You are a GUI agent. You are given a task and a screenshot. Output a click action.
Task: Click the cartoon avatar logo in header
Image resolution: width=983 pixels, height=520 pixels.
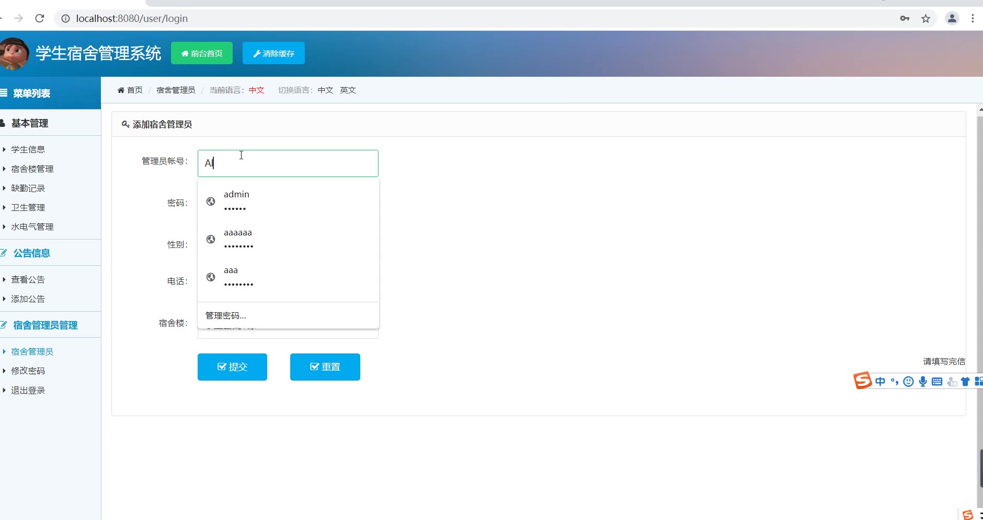point(14,53)
